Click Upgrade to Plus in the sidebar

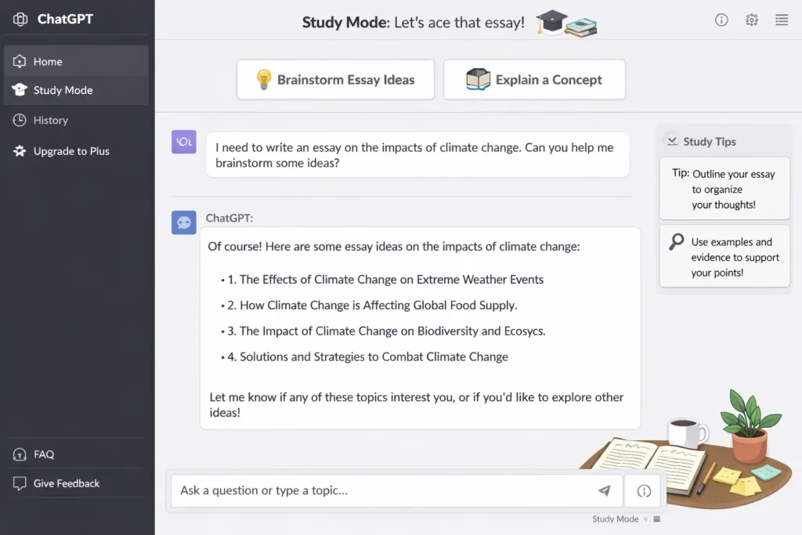point(70,151)
